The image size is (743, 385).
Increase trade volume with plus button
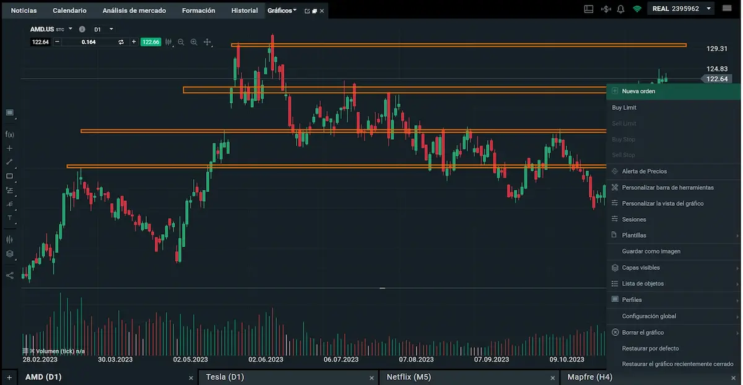134,42
